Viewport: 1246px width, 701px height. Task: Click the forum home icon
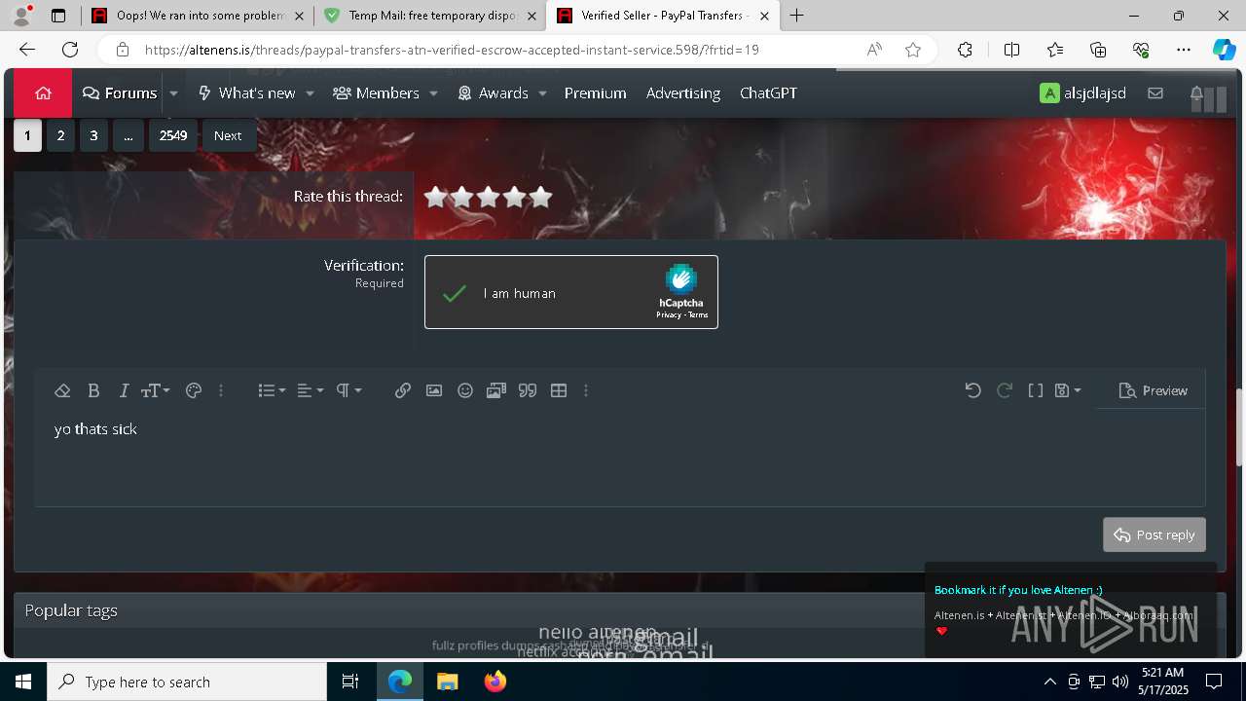click(x=43, y=93)
